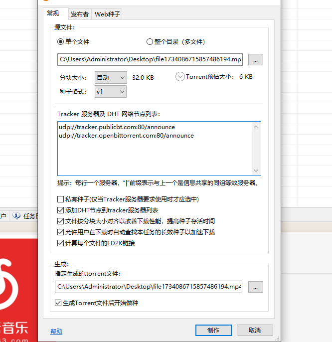This screenshot has width=332, height=342.
Task: Enable the 私有种子 checkbox
Action: [61, 199]
